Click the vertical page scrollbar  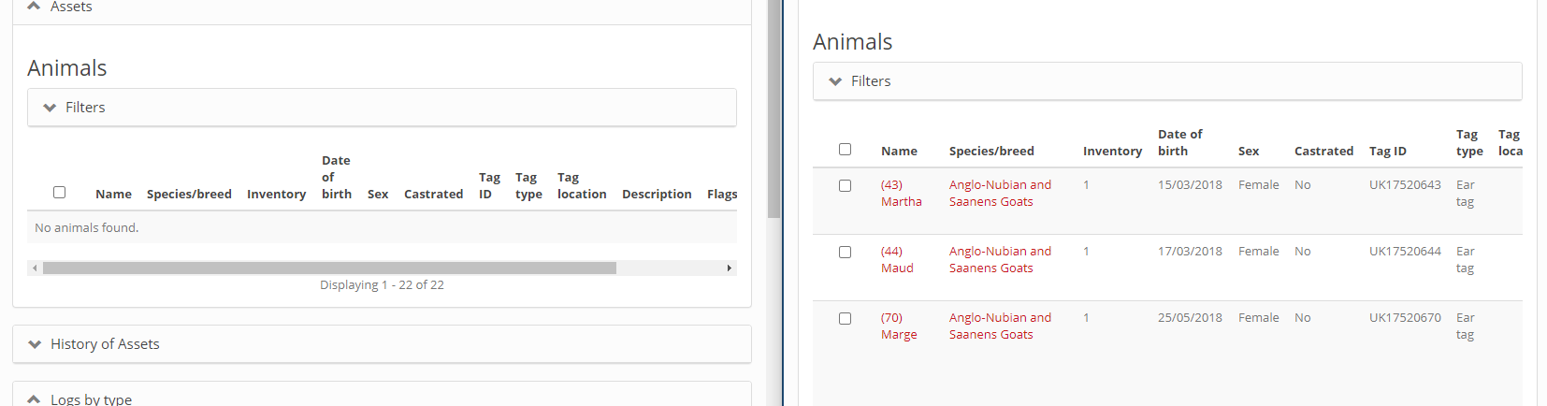click(x=773, y=109)
